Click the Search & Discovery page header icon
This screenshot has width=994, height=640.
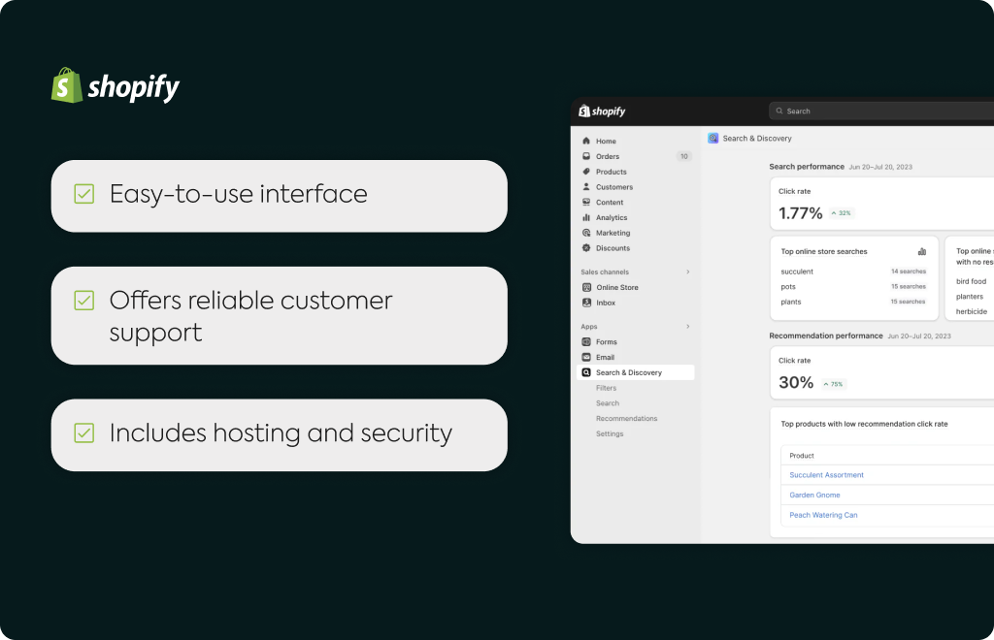tap(713, 138)
